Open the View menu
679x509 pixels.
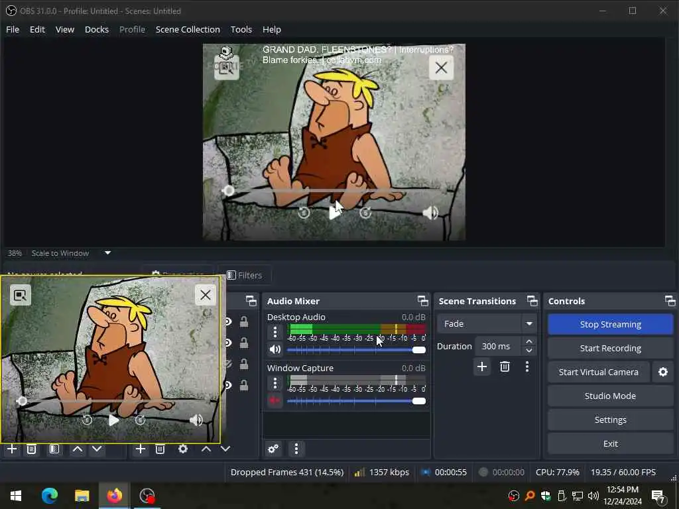65,29
